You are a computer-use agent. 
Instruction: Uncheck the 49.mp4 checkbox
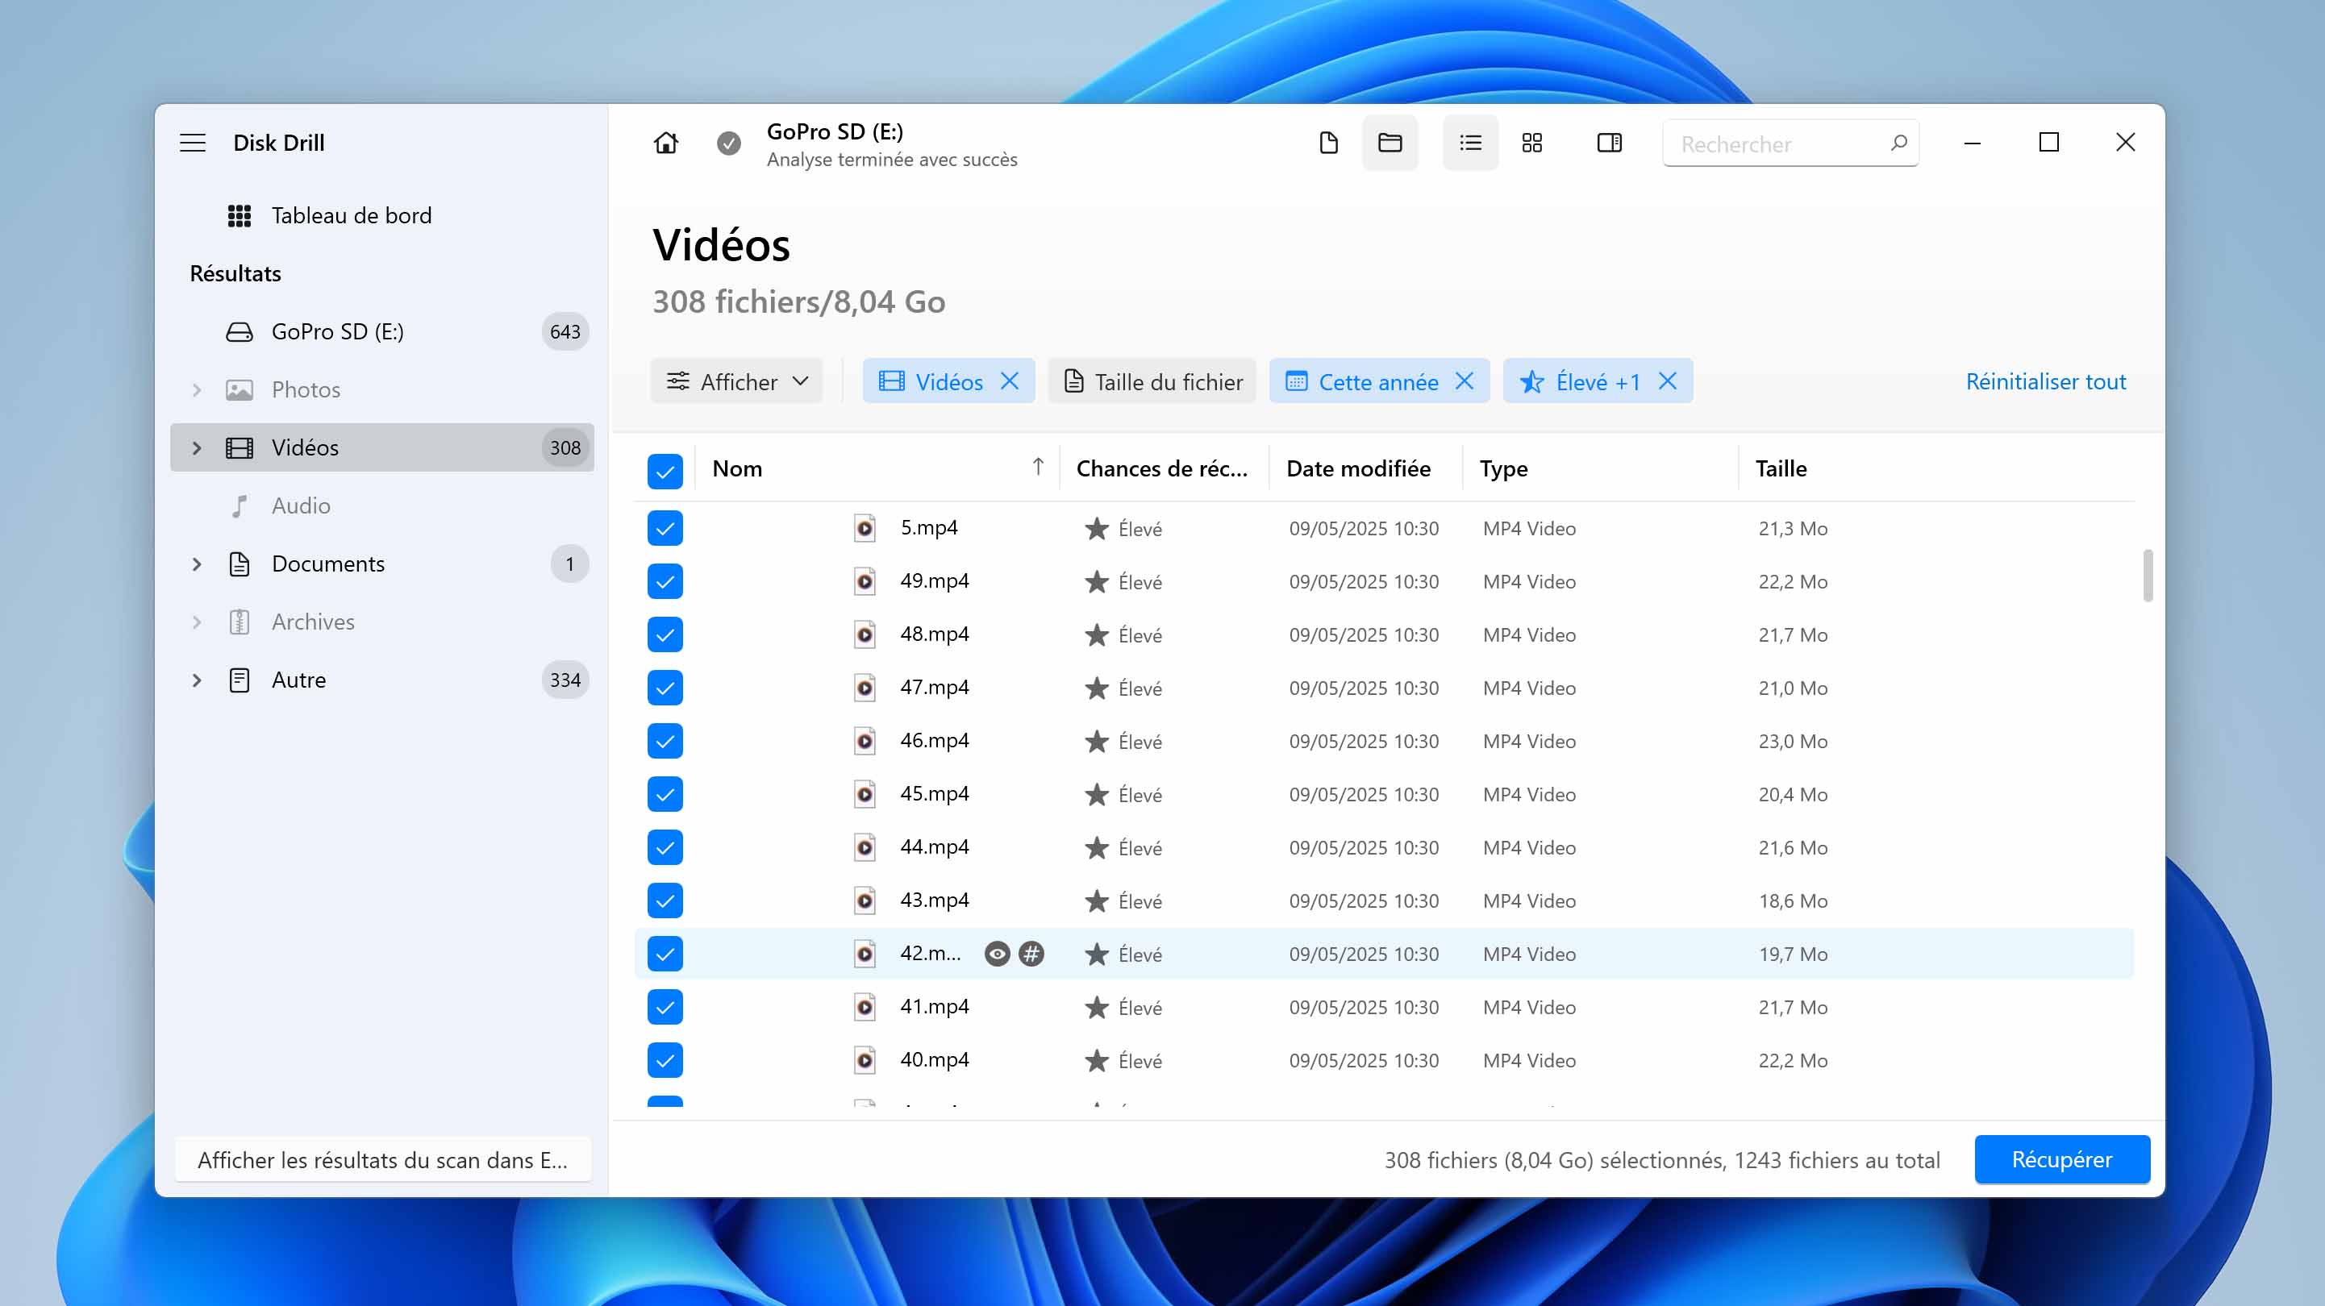[x=665, y=581]
